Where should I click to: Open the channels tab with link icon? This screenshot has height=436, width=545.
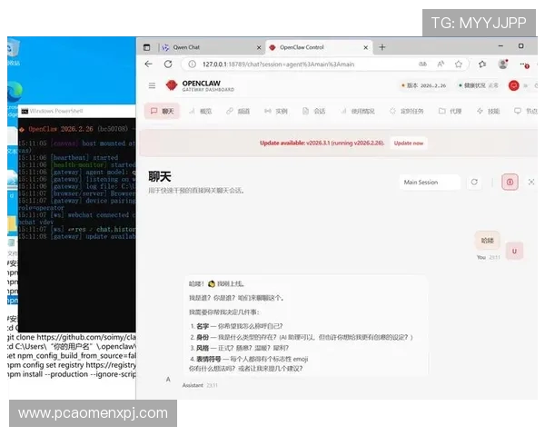238,111
